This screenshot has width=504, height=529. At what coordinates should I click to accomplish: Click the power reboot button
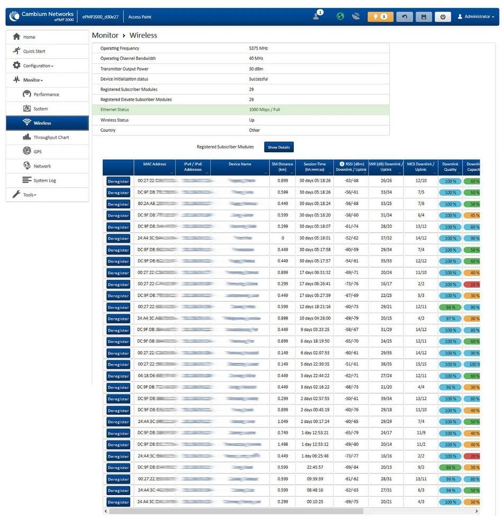click(443, 16)
